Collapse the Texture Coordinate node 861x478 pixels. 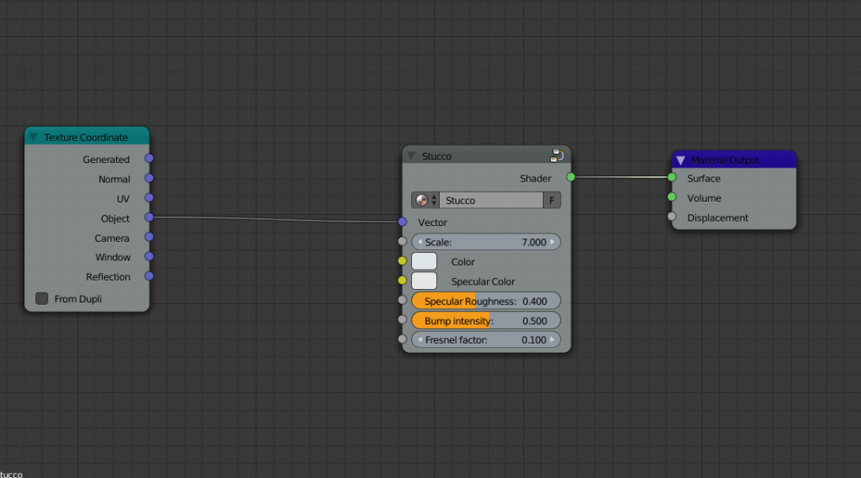point(34,137)
